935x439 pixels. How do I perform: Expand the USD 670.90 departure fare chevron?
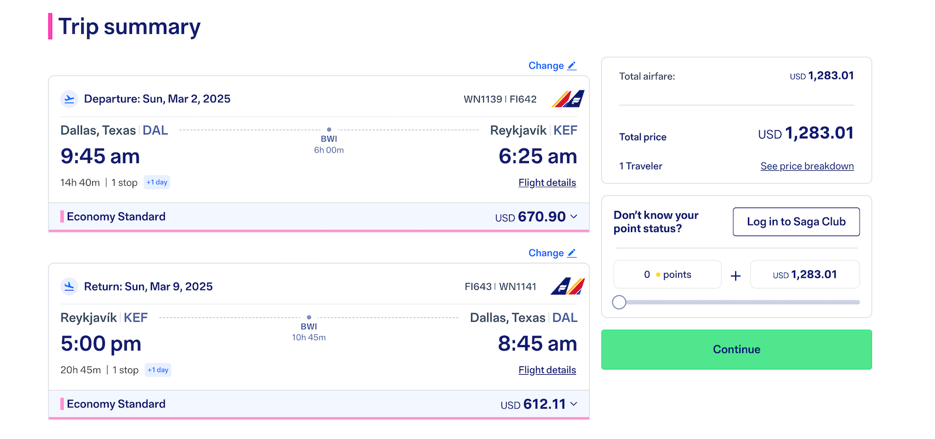(574, 217)
